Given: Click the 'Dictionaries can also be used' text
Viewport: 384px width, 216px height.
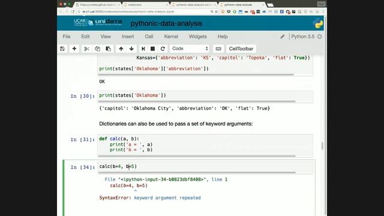Looking at the screenshot, I should click(176, 124).
